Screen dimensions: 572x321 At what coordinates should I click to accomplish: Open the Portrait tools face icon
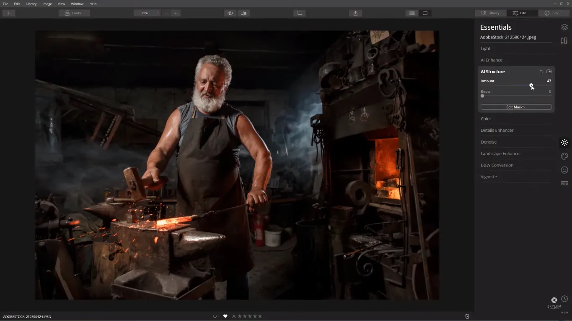pos(564,170)
